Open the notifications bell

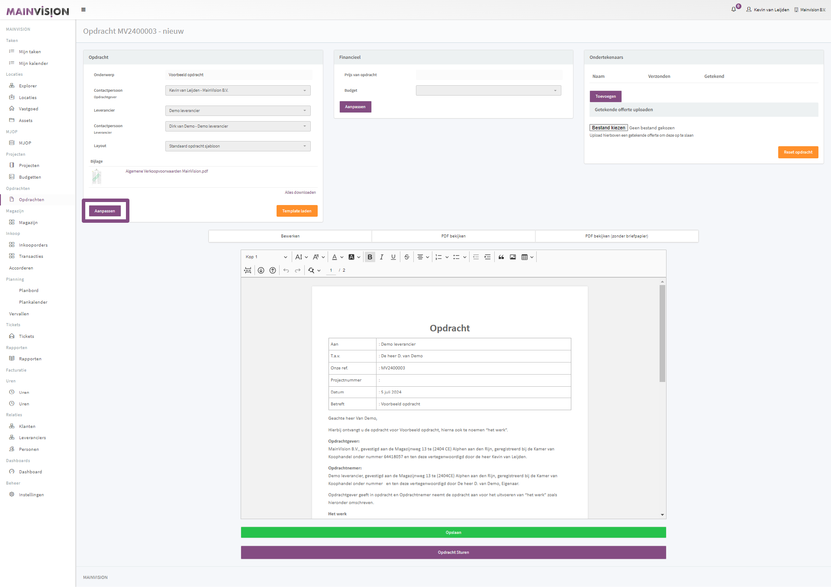tap(734, 10)
